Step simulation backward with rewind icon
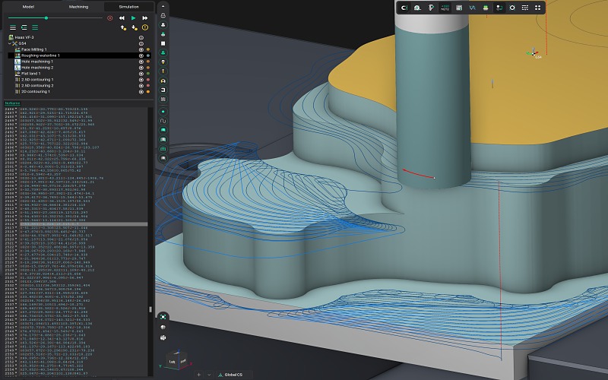Screen dimensions: 608x380 point(122,17)
